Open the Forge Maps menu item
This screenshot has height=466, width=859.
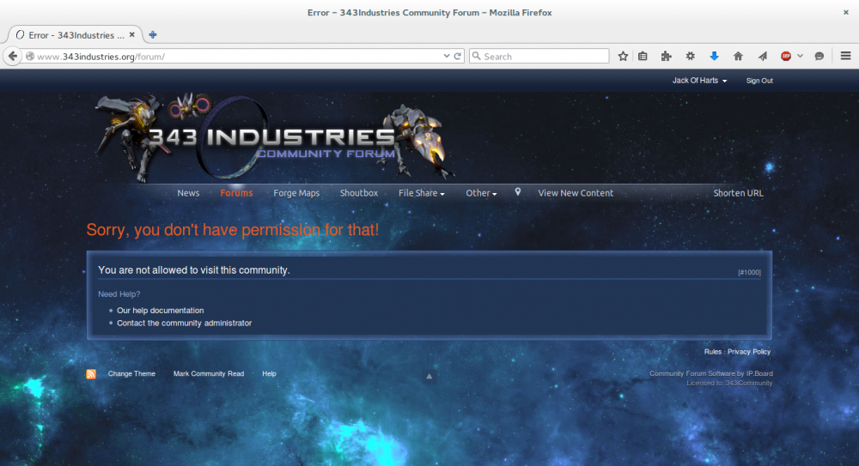(296, 193)
